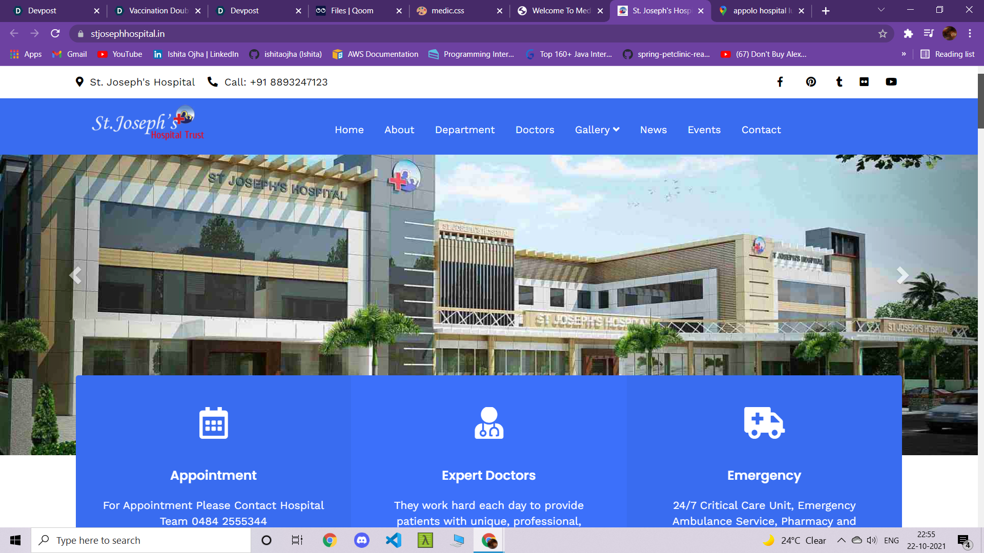
Task: Open Visual Studio Code from taskbar
Action: (x=394, y=540)
